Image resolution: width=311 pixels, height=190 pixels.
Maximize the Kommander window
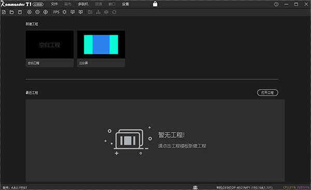click(296, 4)
